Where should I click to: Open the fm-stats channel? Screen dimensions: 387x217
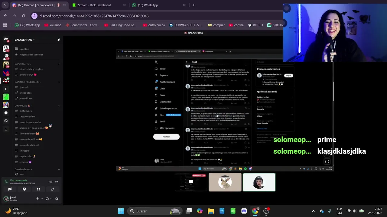pyautogui.click(x=24, y=151)
